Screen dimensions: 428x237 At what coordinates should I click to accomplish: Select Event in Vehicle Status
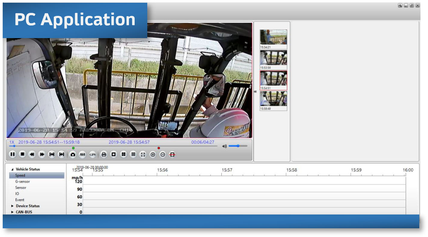20,200
